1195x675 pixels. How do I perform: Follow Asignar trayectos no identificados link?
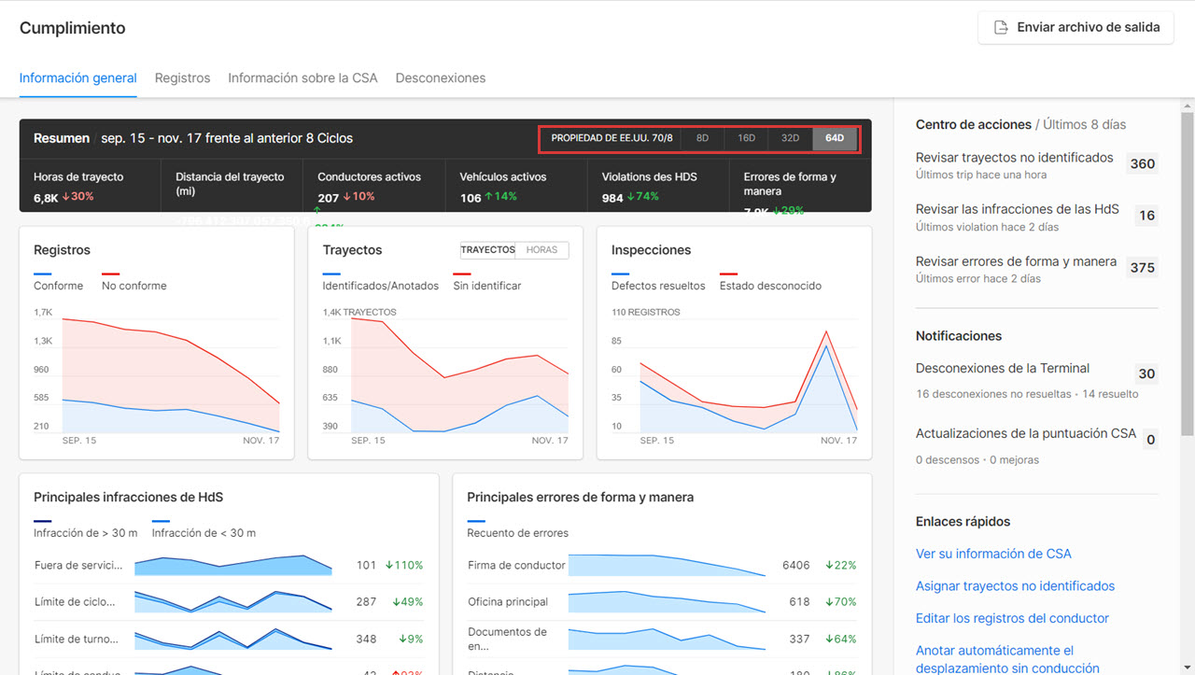(1015, 586)
